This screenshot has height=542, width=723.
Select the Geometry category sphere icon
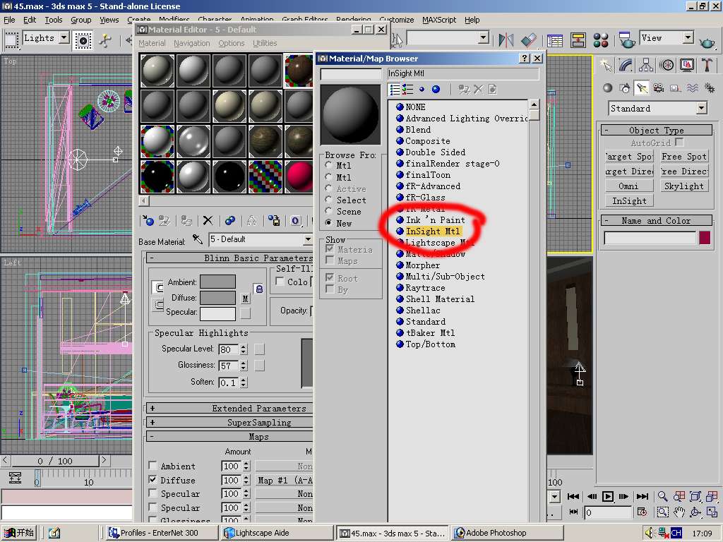coord(608,88)
